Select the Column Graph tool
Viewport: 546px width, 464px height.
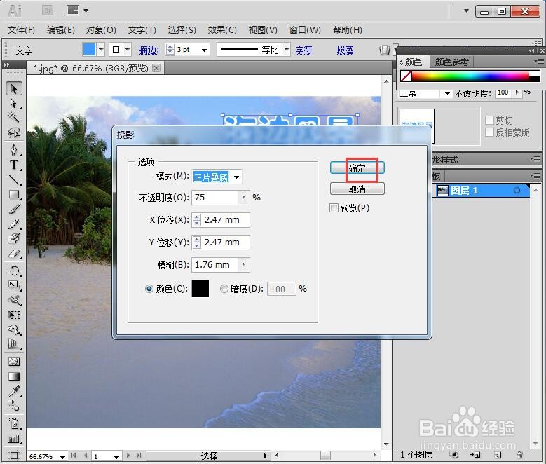pos(14,439)
